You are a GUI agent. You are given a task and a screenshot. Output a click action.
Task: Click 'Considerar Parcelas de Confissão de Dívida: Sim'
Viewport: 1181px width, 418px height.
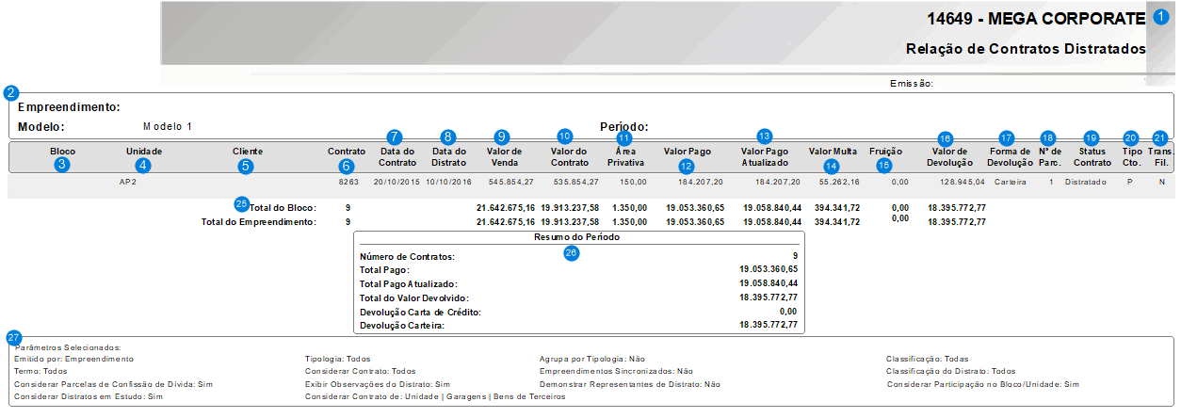114,384
